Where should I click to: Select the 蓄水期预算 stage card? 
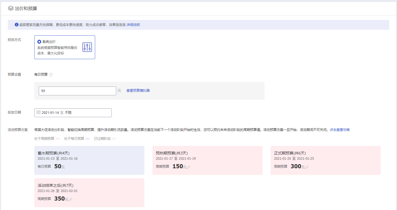tap(89, 160)
